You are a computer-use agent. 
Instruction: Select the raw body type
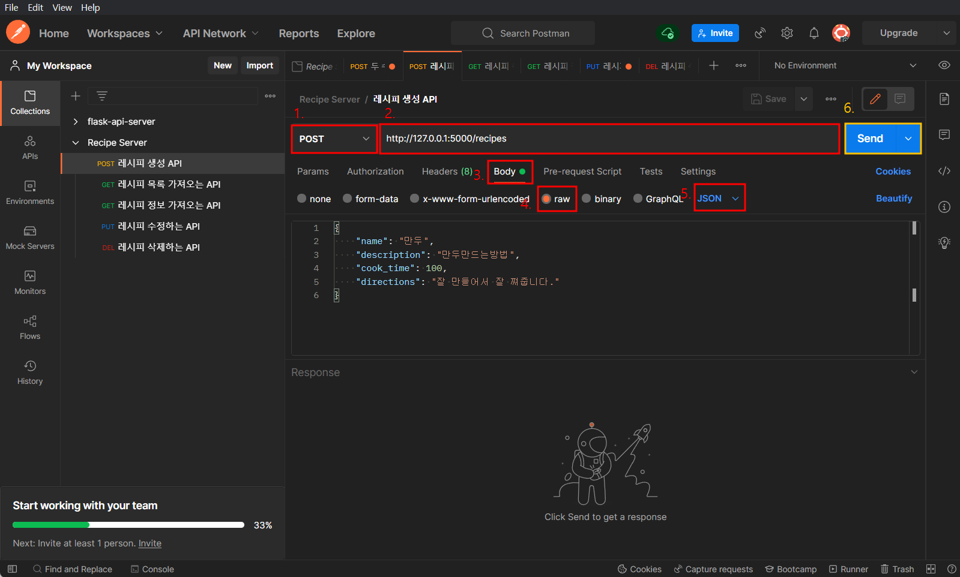(x=556, y=199)
